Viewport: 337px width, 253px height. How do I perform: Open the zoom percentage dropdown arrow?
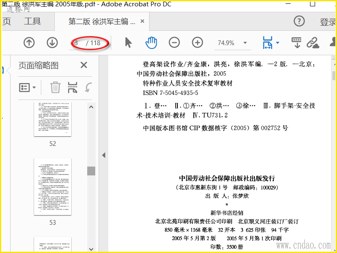pyautogui.click(x=245, y=43)
